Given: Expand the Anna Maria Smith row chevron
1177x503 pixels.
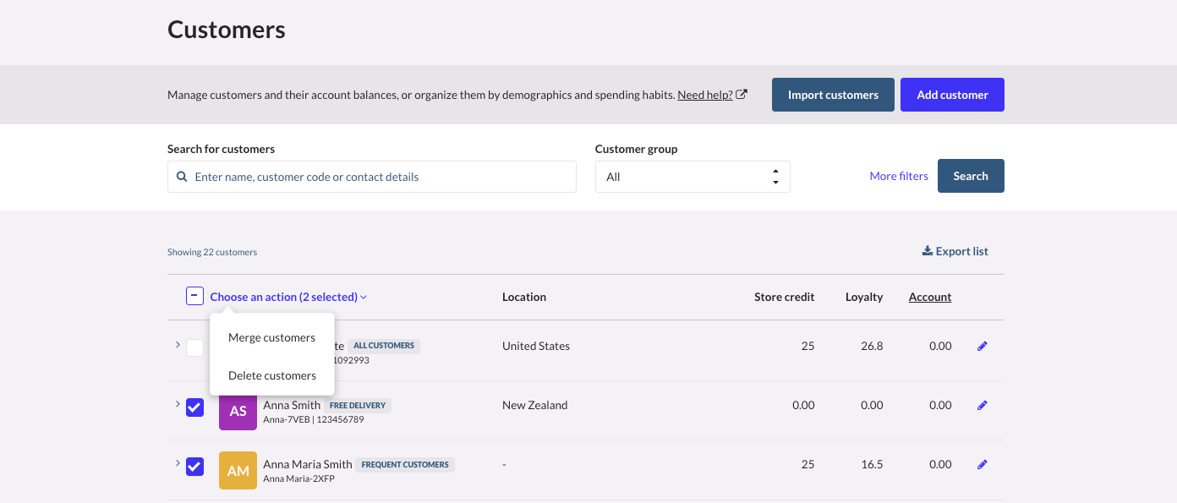Looking at the screenshot, I should click(x=178, y=463).
